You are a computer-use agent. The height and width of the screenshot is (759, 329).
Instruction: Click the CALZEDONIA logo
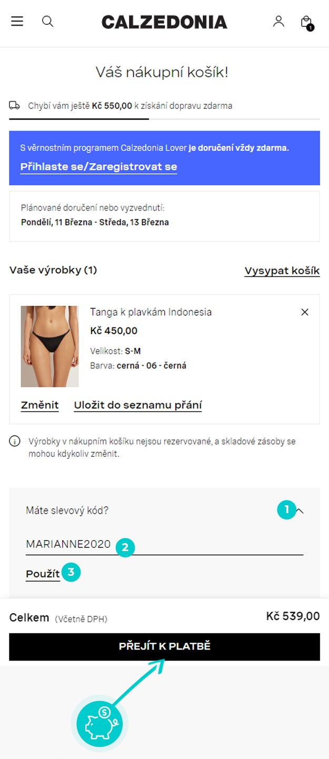tap(164, 22)
